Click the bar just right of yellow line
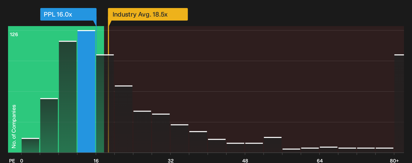Image resolution: width=412 pixels, height=163 pixels. point(124,119)
